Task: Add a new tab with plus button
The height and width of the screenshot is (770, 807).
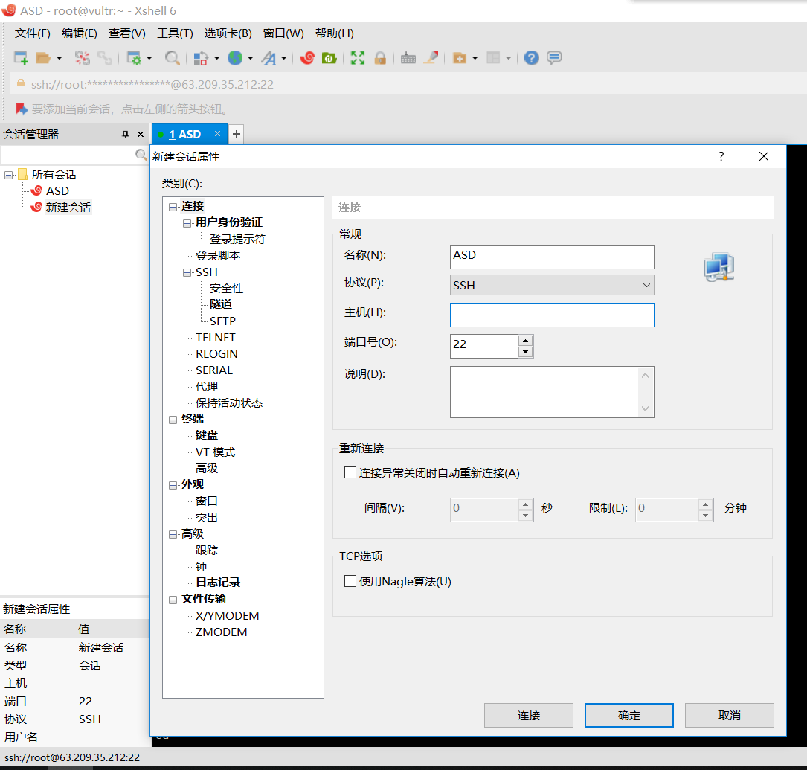Action: (237, 135)
